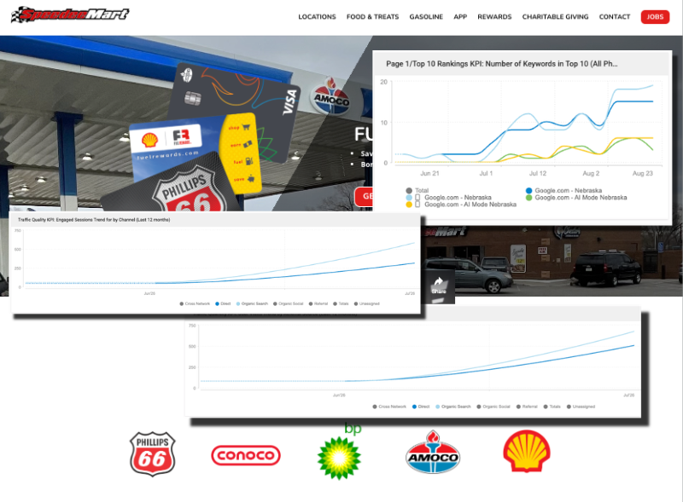Open the CHARITABLE GIVING nav item
Image resolution: width=683 pixels, height=502 pixels.
pyautogui.click(x=555, y=17)
